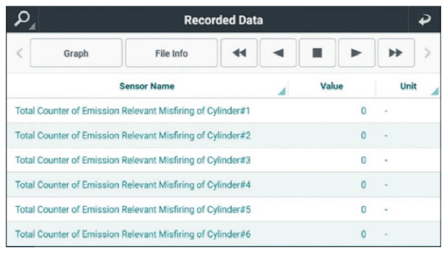447x253 pixels.
Task: Click the fast rewind button
Action: (239, 53)
